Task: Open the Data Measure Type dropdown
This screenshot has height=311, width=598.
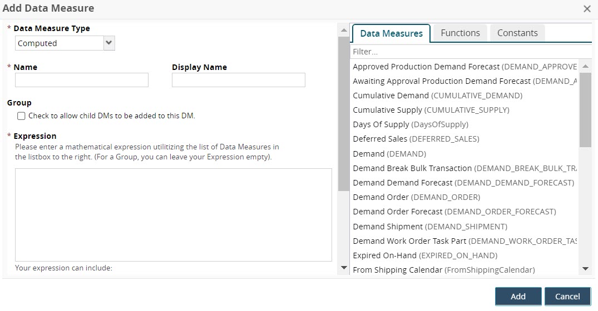Action: pyautogui.click(x=65, y=43)
